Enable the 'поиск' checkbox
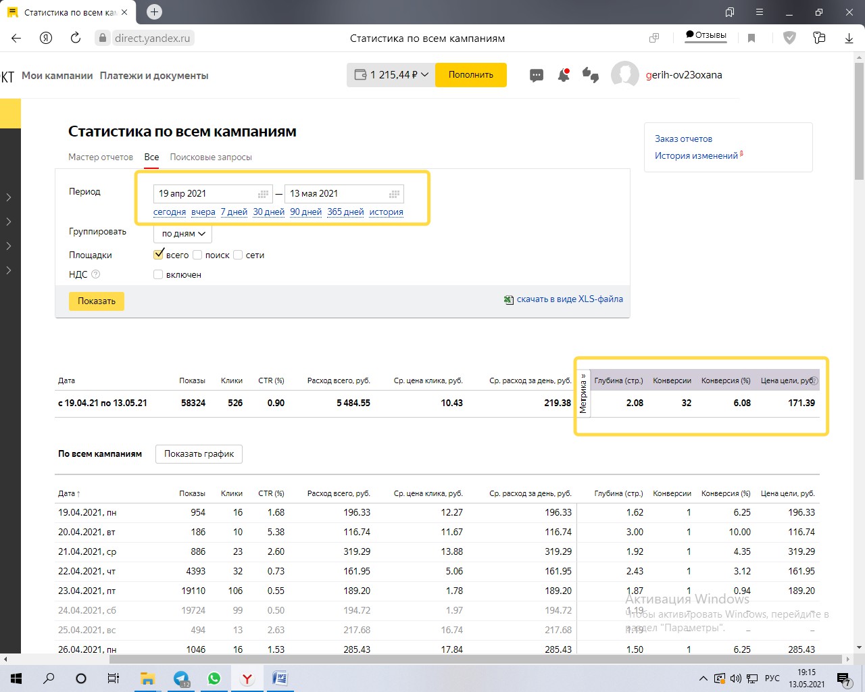 (197, 255)
